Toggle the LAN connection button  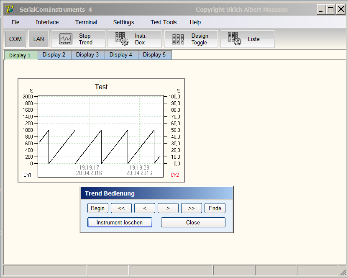38,39
